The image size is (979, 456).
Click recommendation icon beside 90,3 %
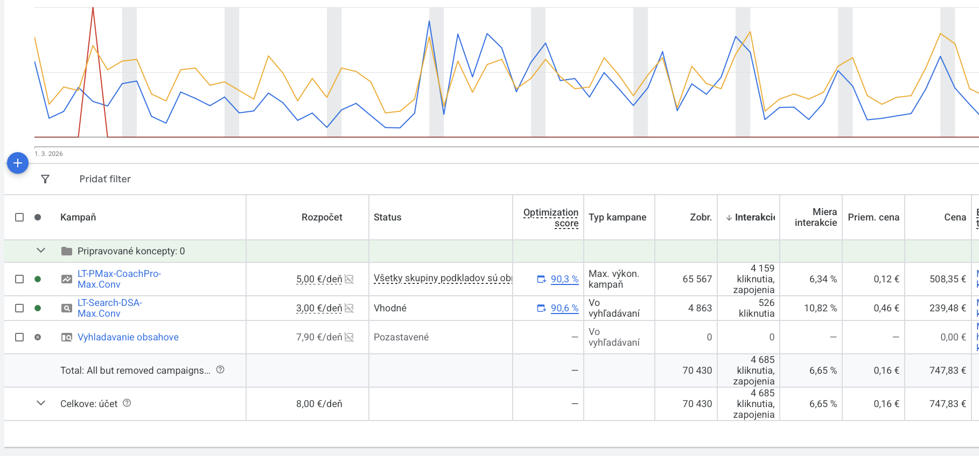click(x=542, y=279)
